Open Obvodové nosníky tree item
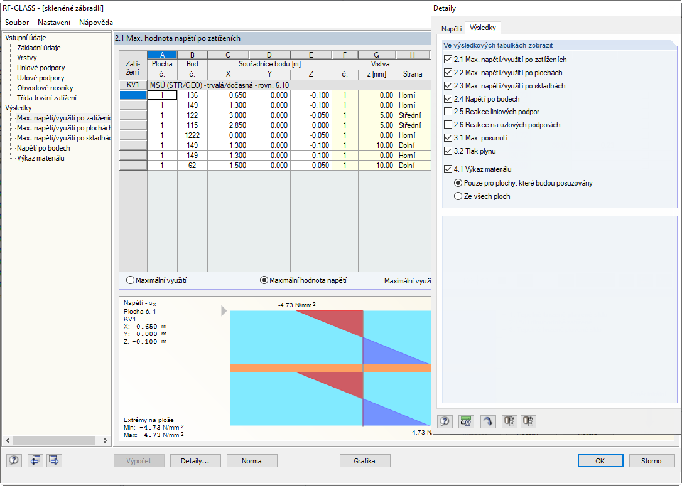 tap(45, 87)
